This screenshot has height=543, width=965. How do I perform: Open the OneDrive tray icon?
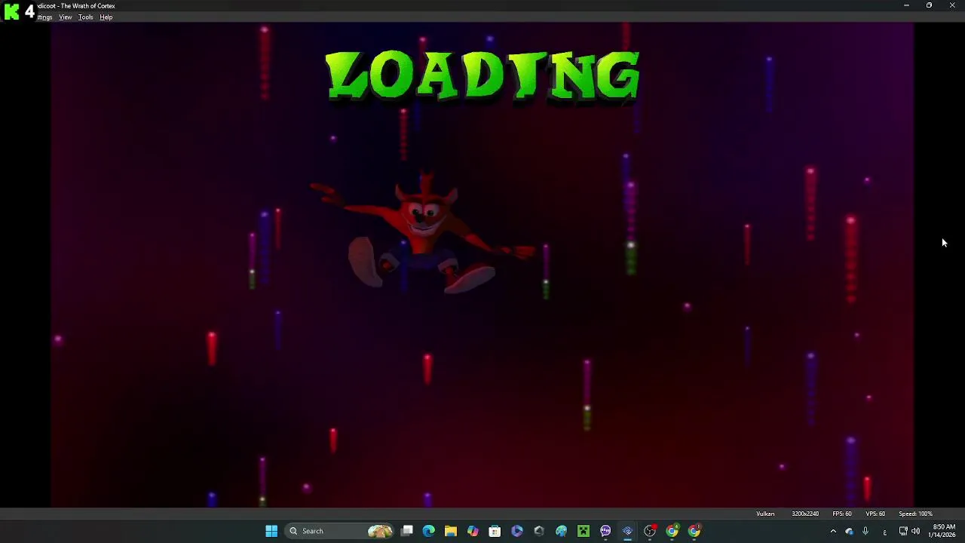(849, 531)
